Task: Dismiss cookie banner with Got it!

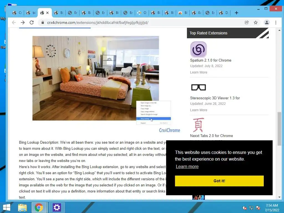Action: 219,181
